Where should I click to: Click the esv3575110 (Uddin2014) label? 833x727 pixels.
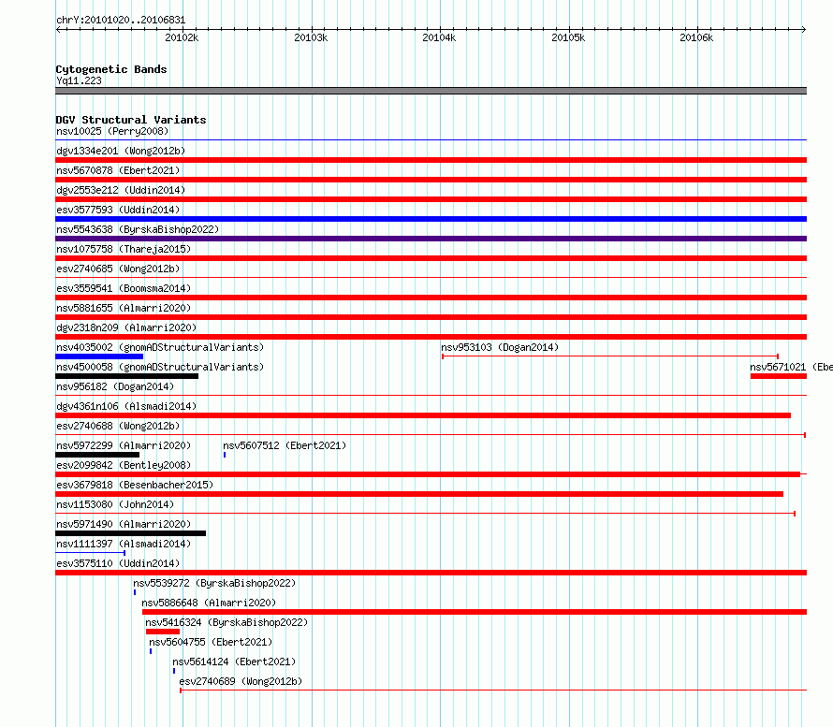coord(118,563)
